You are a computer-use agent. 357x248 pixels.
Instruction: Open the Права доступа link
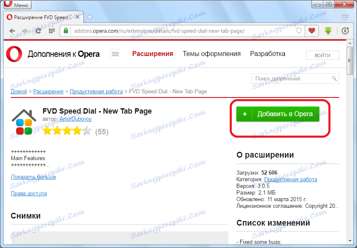pyautogui.click(x=29, y=194)
